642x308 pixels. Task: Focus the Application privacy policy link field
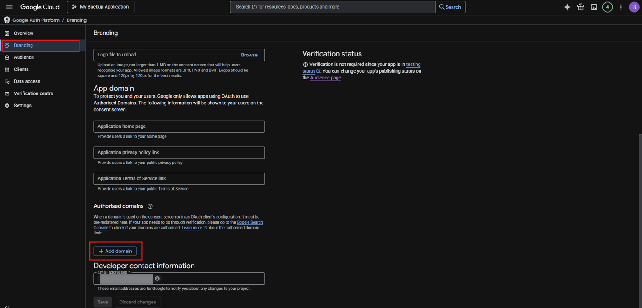[179, 153]
